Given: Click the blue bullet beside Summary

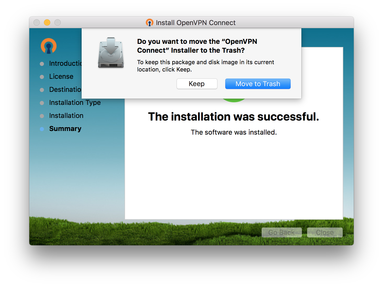Looking at the screenshot, I should click(x=42, y=129).
